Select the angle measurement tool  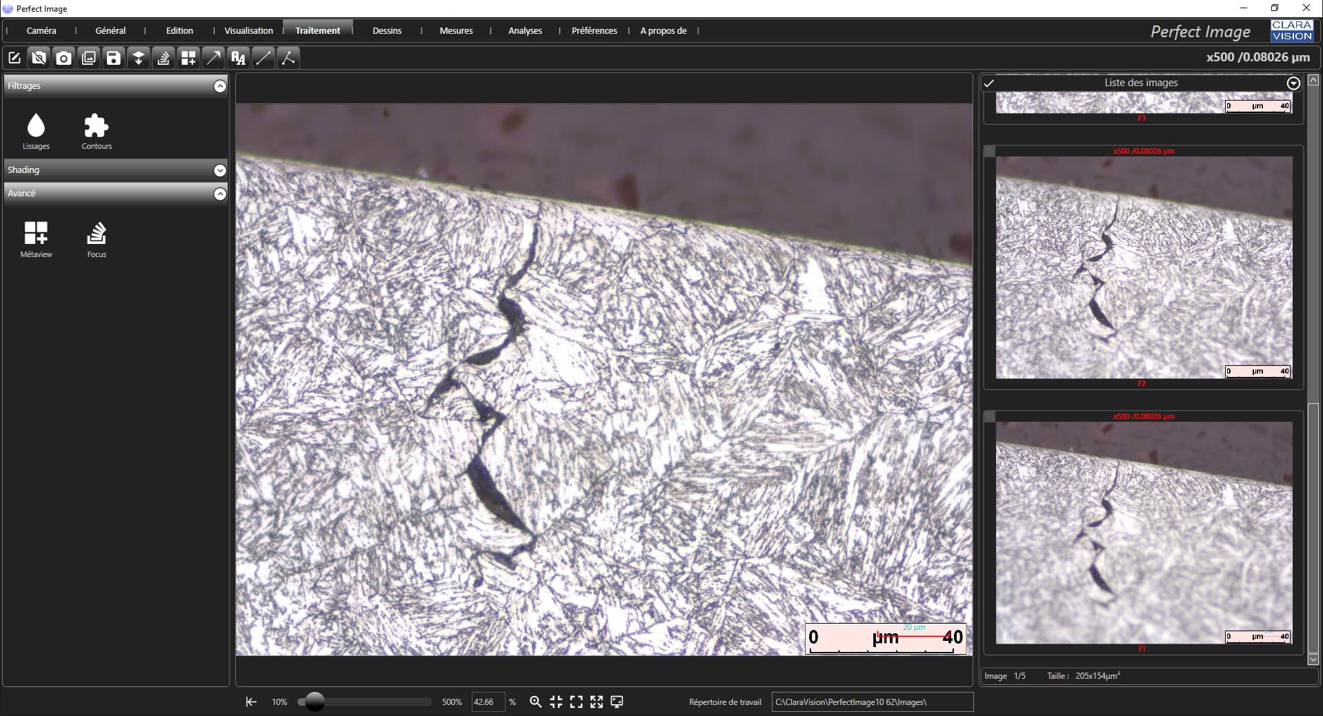(288, 58)
